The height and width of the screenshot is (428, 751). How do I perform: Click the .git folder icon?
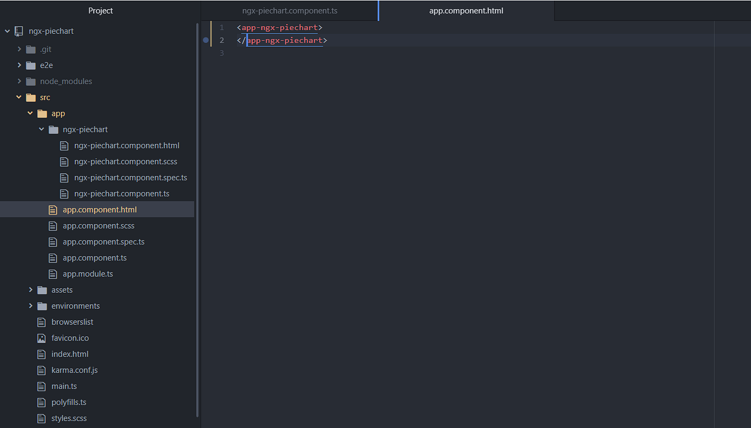(x=30, y=49)
